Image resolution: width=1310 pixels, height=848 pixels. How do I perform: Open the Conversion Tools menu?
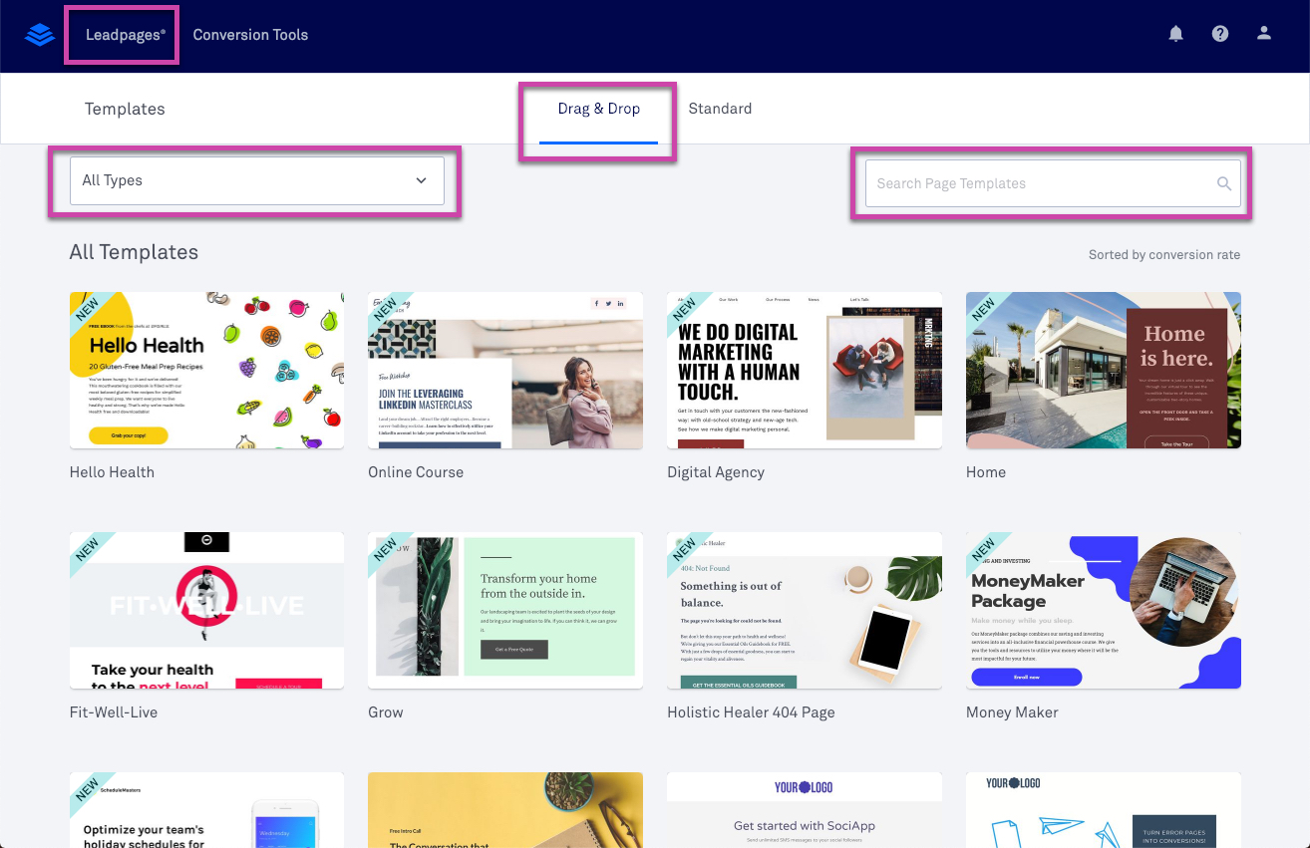[250, 35]
